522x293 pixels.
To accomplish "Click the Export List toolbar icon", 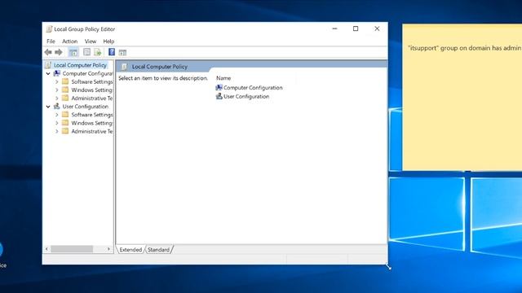I will coord(98,52).
